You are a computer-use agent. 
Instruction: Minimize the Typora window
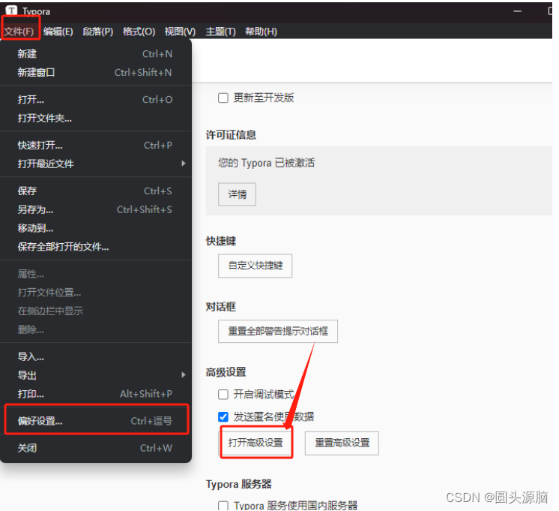[517, 11]
